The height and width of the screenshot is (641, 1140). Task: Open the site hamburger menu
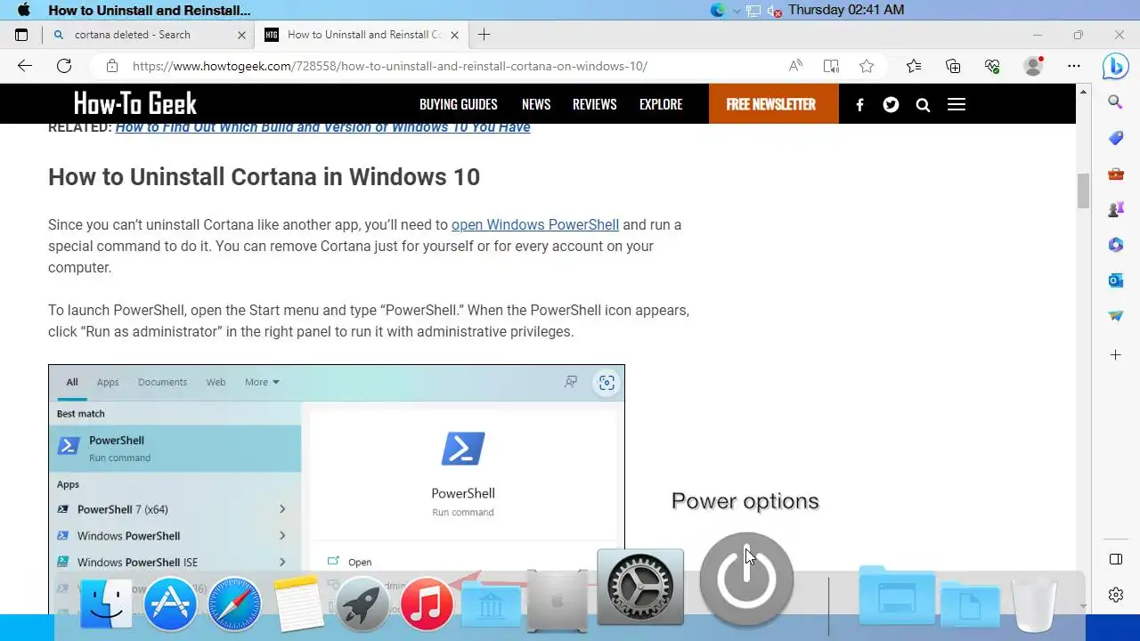[957, 104]
